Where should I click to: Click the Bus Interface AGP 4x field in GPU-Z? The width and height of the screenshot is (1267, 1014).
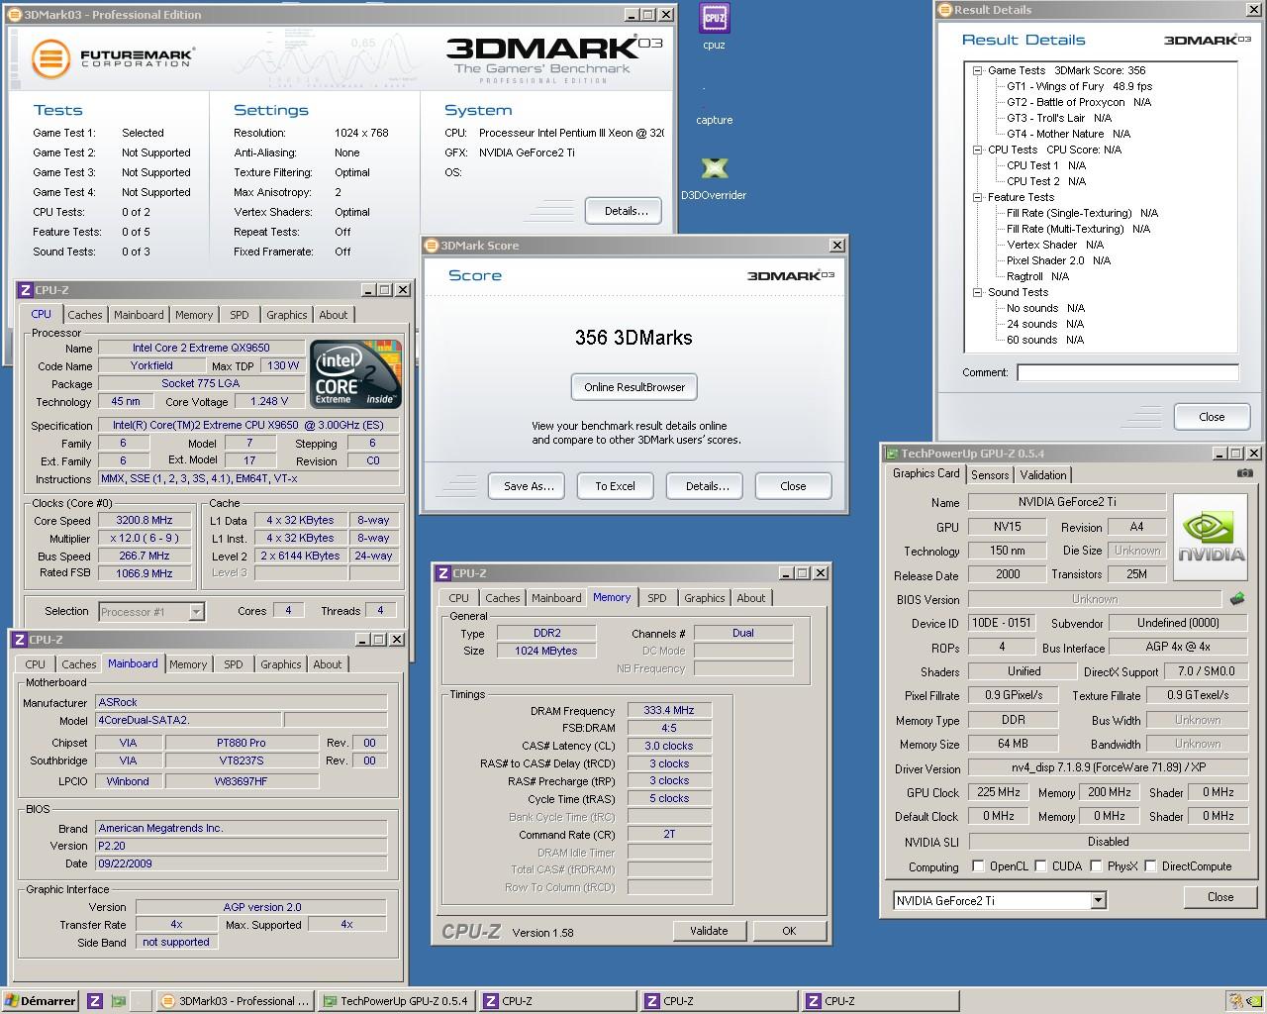[x=1178, y=647]
